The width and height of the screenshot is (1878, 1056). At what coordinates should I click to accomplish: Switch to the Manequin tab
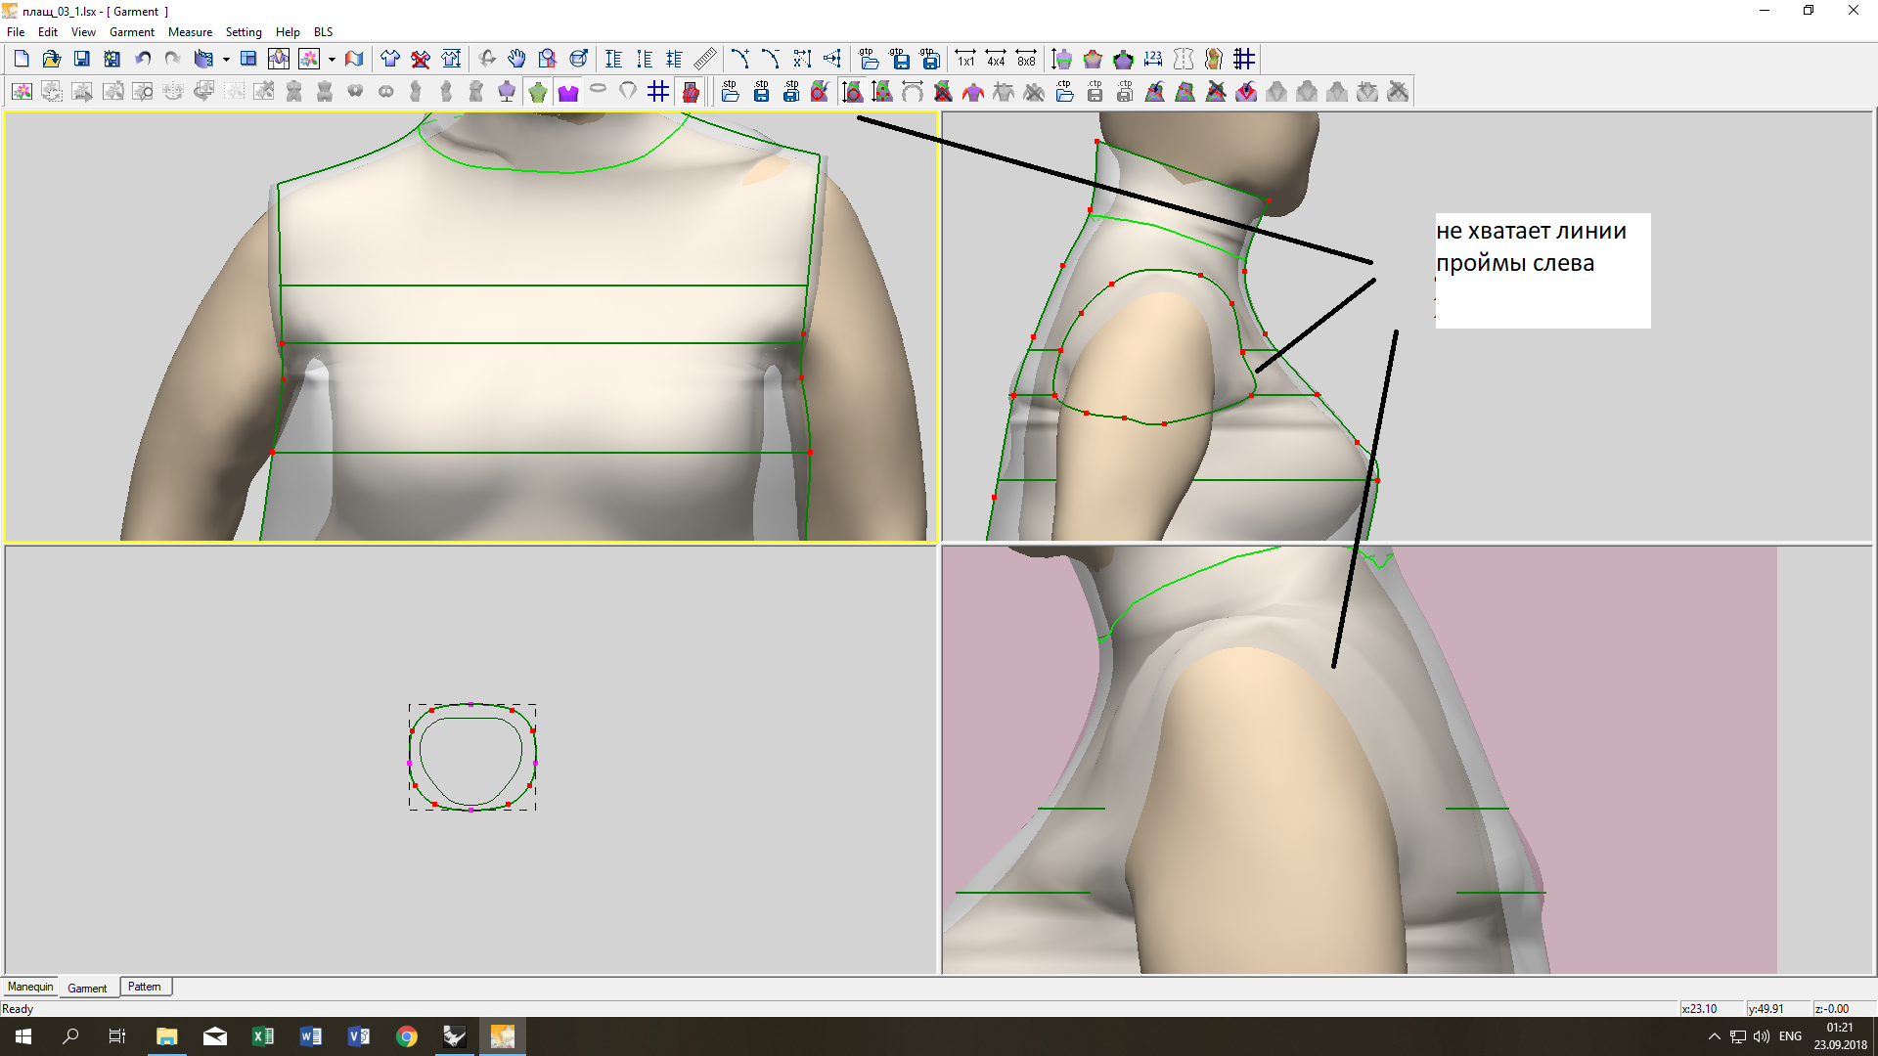pyautogui.click(x=30, y=987)
